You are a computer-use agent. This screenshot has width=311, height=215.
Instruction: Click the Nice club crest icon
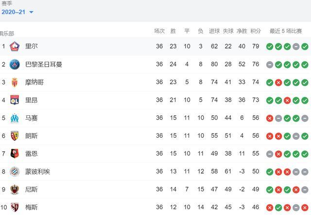click(15, 189)
